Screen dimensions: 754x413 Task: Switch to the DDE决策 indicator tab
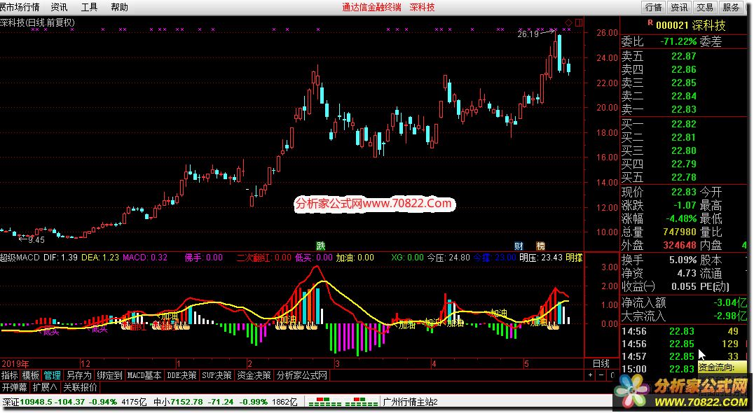(181, 375)
